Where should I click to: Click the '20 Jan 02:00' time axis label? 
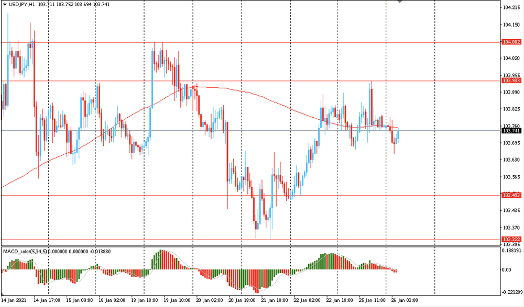[209, 300]
